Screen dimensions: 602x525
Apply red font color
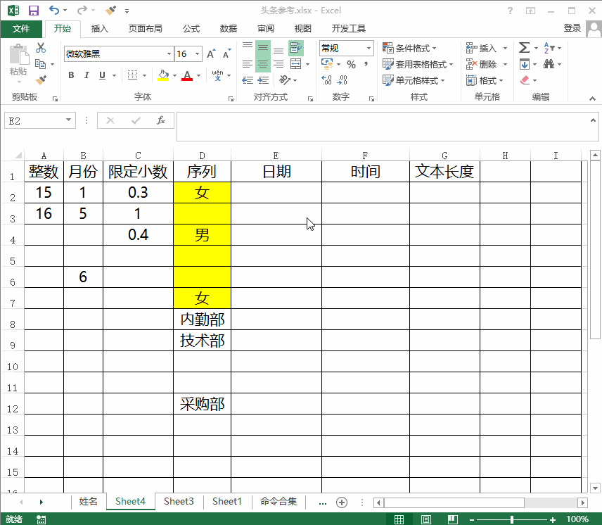[x=187, y=75]
